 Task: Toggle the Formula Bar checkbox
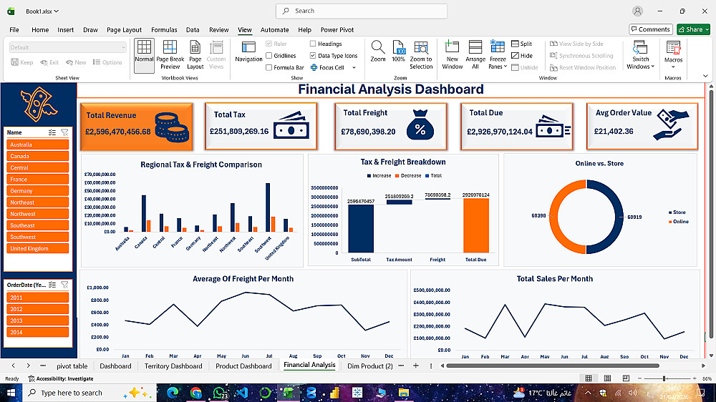[269, 67]
